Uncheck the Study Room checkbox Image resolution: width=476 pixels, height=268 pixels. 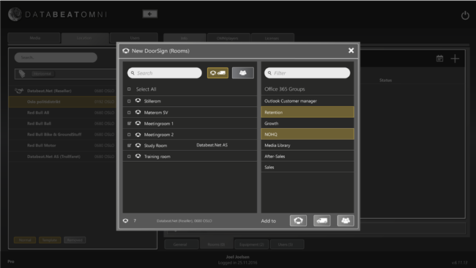coord(129,146)
